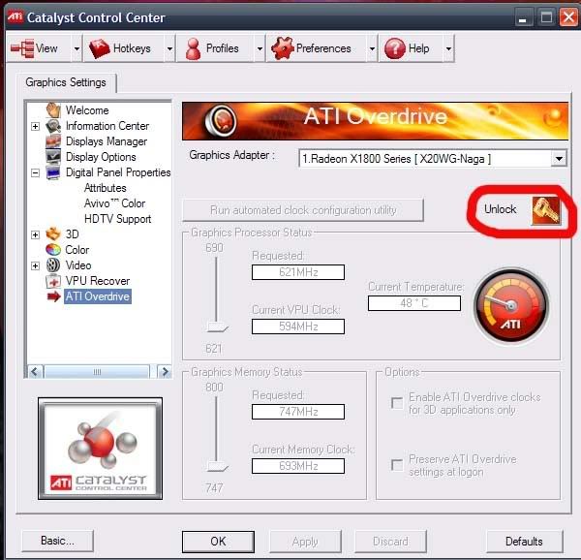Viewport: 581px width, 560px height.
Task: Select VPU Recover tree item
Action: (98, 281)
